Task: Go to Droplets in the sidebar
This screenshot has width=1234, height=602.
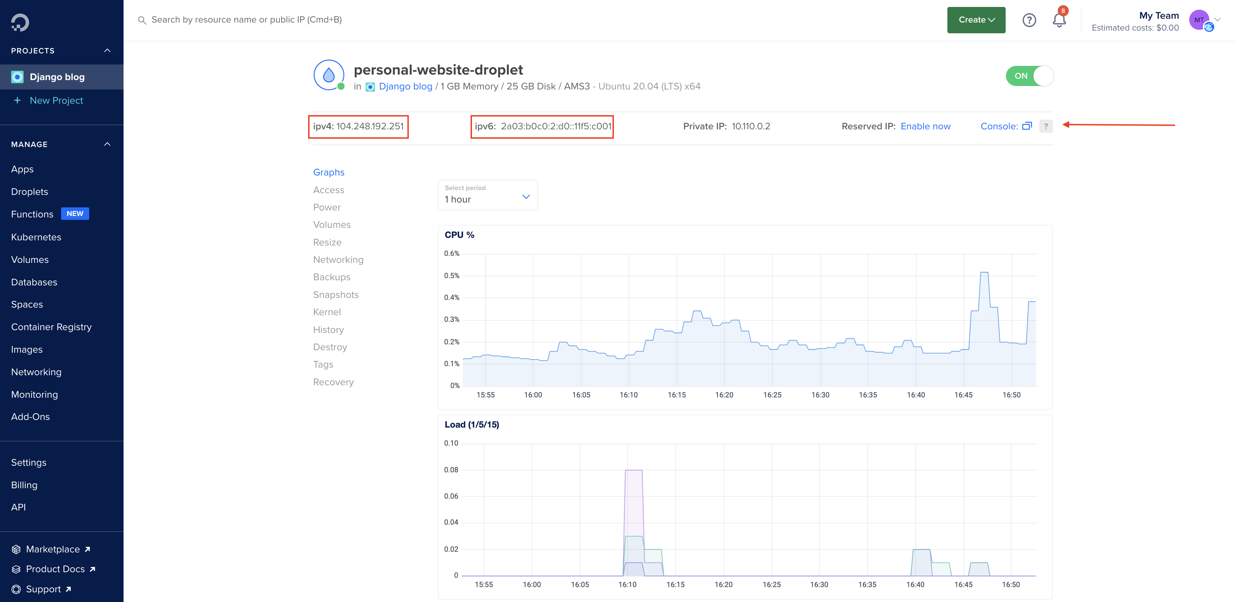Action: tap(29, 191)
